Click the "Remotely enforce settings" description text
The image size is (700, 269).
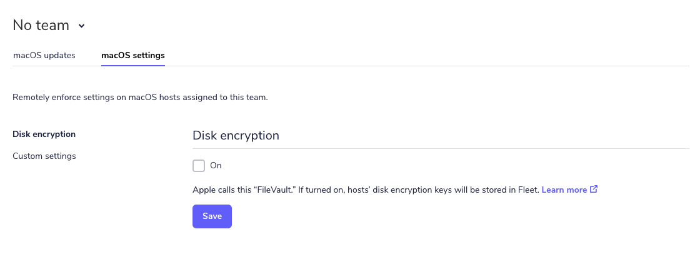[x=140, y=98]
